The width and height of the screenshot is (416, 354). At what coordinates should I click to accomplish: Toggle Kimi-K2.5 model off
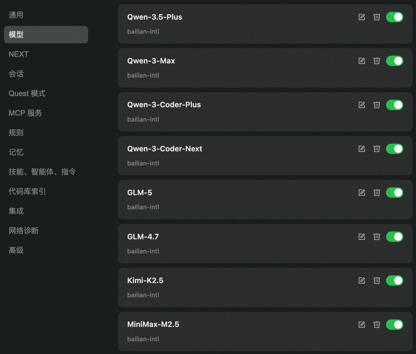394,280
